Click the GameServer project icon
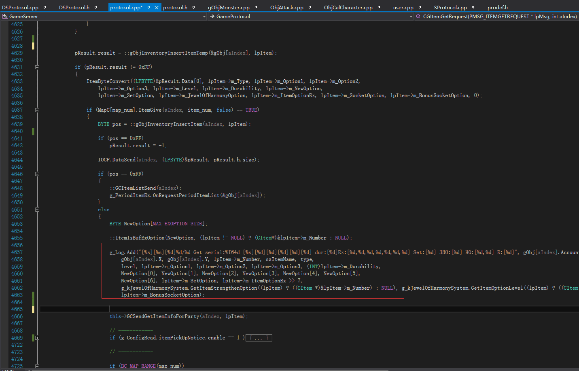579x371 pixels. 5,16
